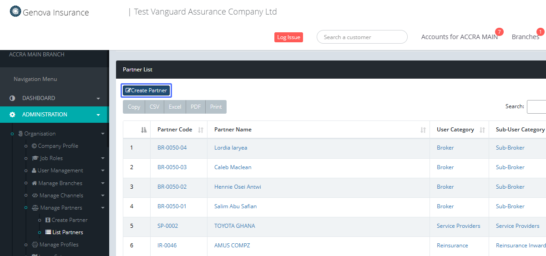Open Company Profile in sidebar
Image resolution: width=546 pixels, height=256 pixels.
tap(55, 146)
